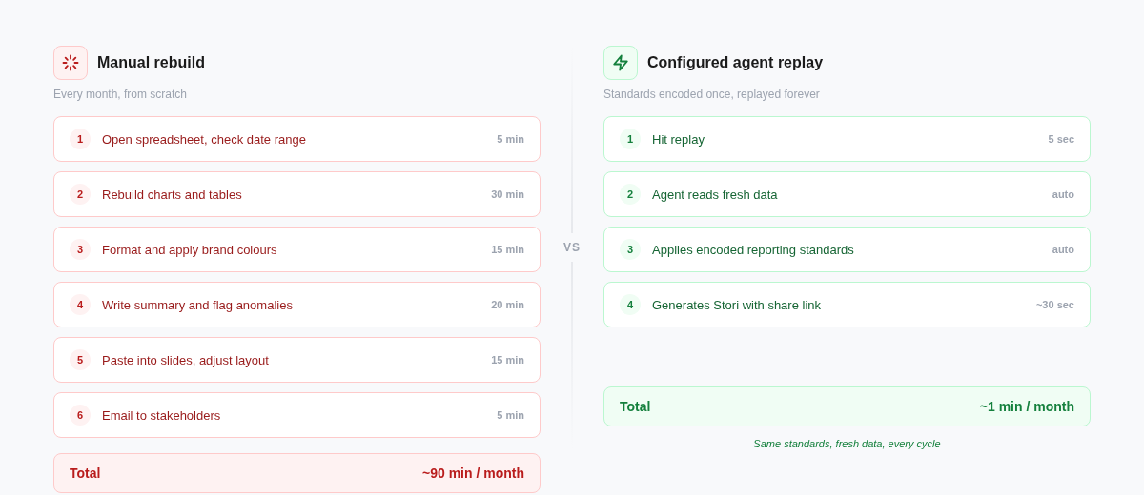Click the Manual rebuild loader icon
This screenshot has width=1144, height=495.
coord(71,63)
